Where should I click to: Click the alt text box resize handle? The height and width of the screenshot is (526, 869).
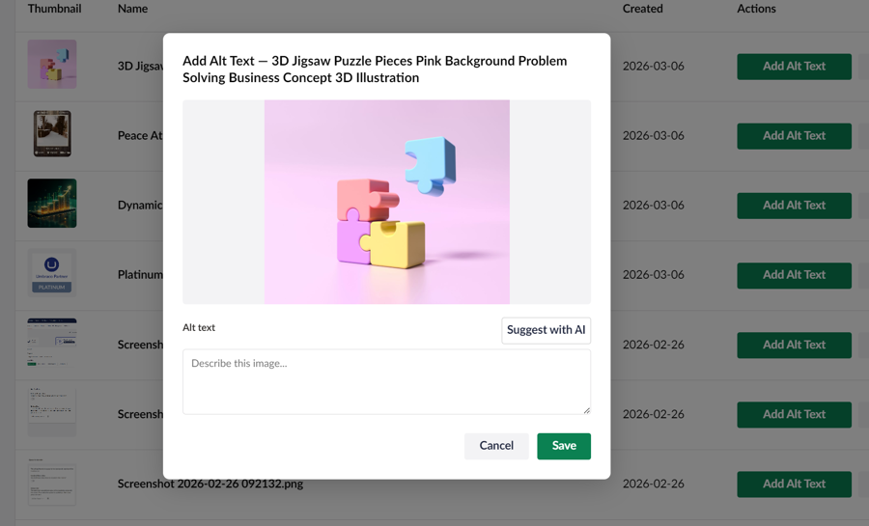(586, 409)
